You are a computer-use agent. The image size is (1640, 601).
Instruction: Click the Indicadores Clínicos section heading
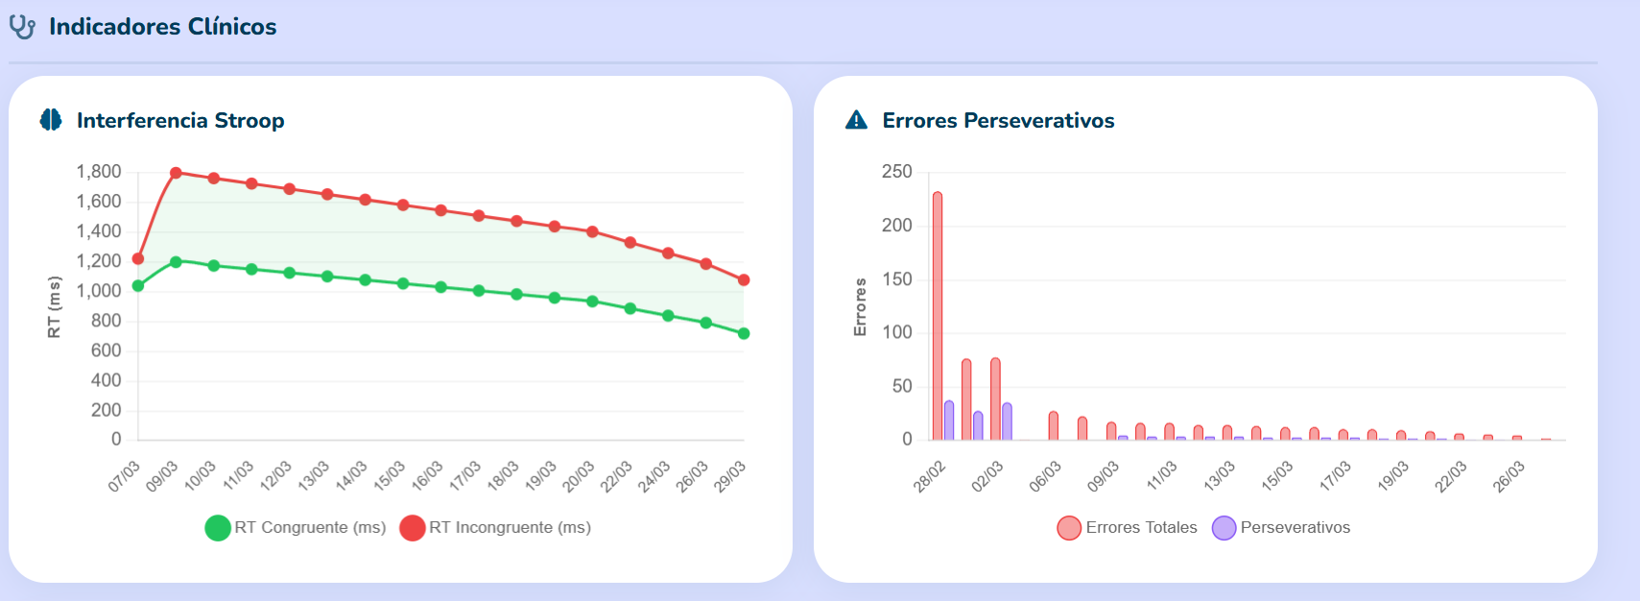[162, 27]
